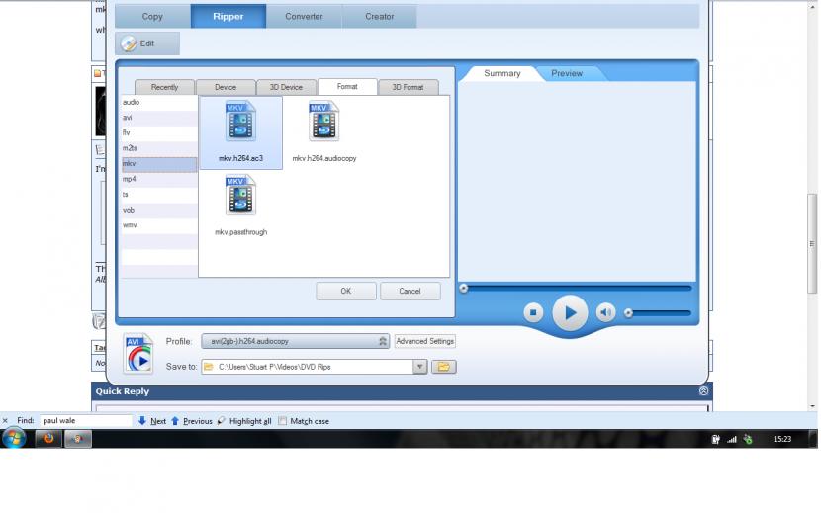Collapse the Quick Reply section

coord(703,391)
